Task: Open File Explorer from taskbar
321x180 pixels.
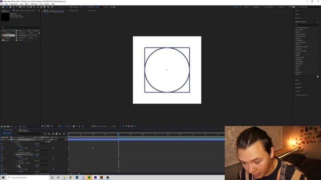Action: [65, 177]
